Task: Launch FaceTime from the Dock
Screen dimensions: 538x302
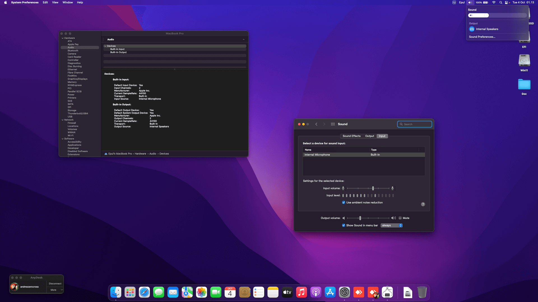Action: (216, 292)
